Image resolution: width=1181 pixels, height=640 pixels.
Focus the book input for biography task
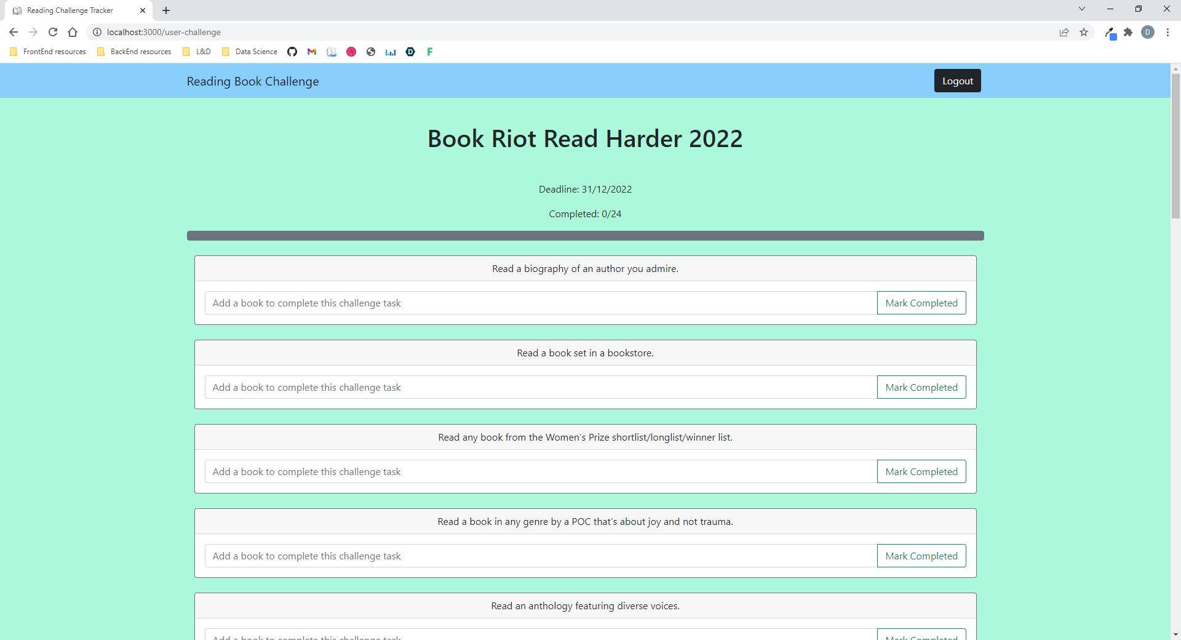click(541, 303)
